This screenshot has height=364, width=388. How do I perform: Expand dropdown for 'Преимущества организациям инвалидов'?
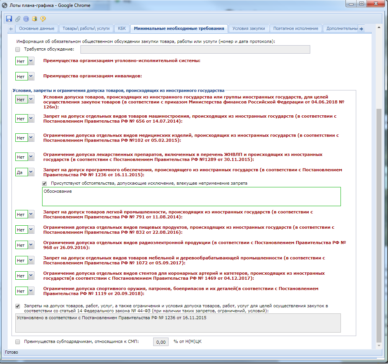pos(31,77)
